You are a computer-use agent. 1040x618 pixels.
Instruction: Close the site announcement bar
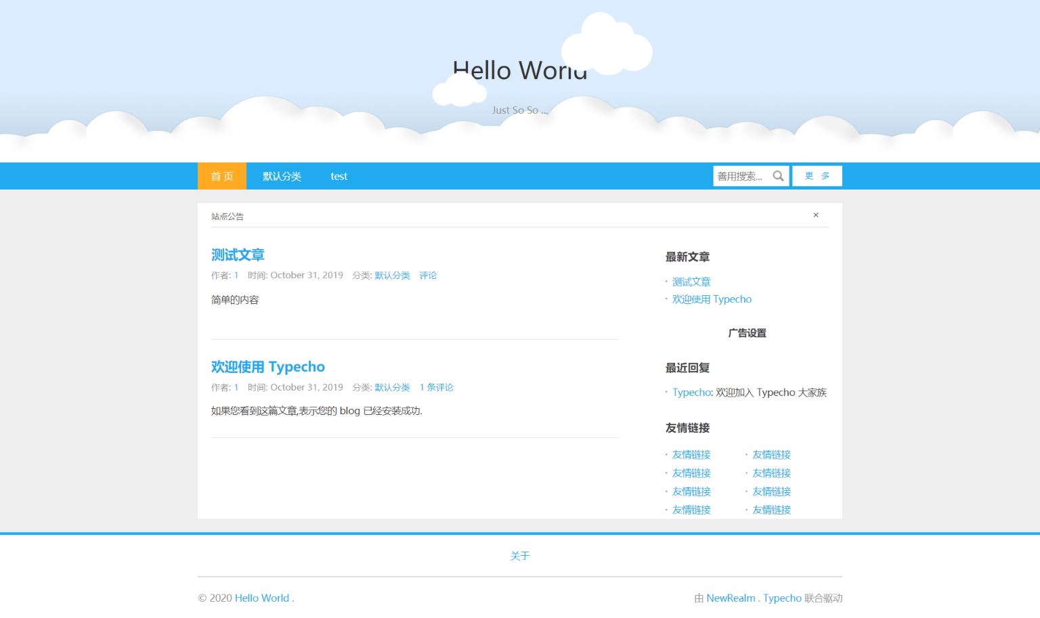(x=816, y=215)
